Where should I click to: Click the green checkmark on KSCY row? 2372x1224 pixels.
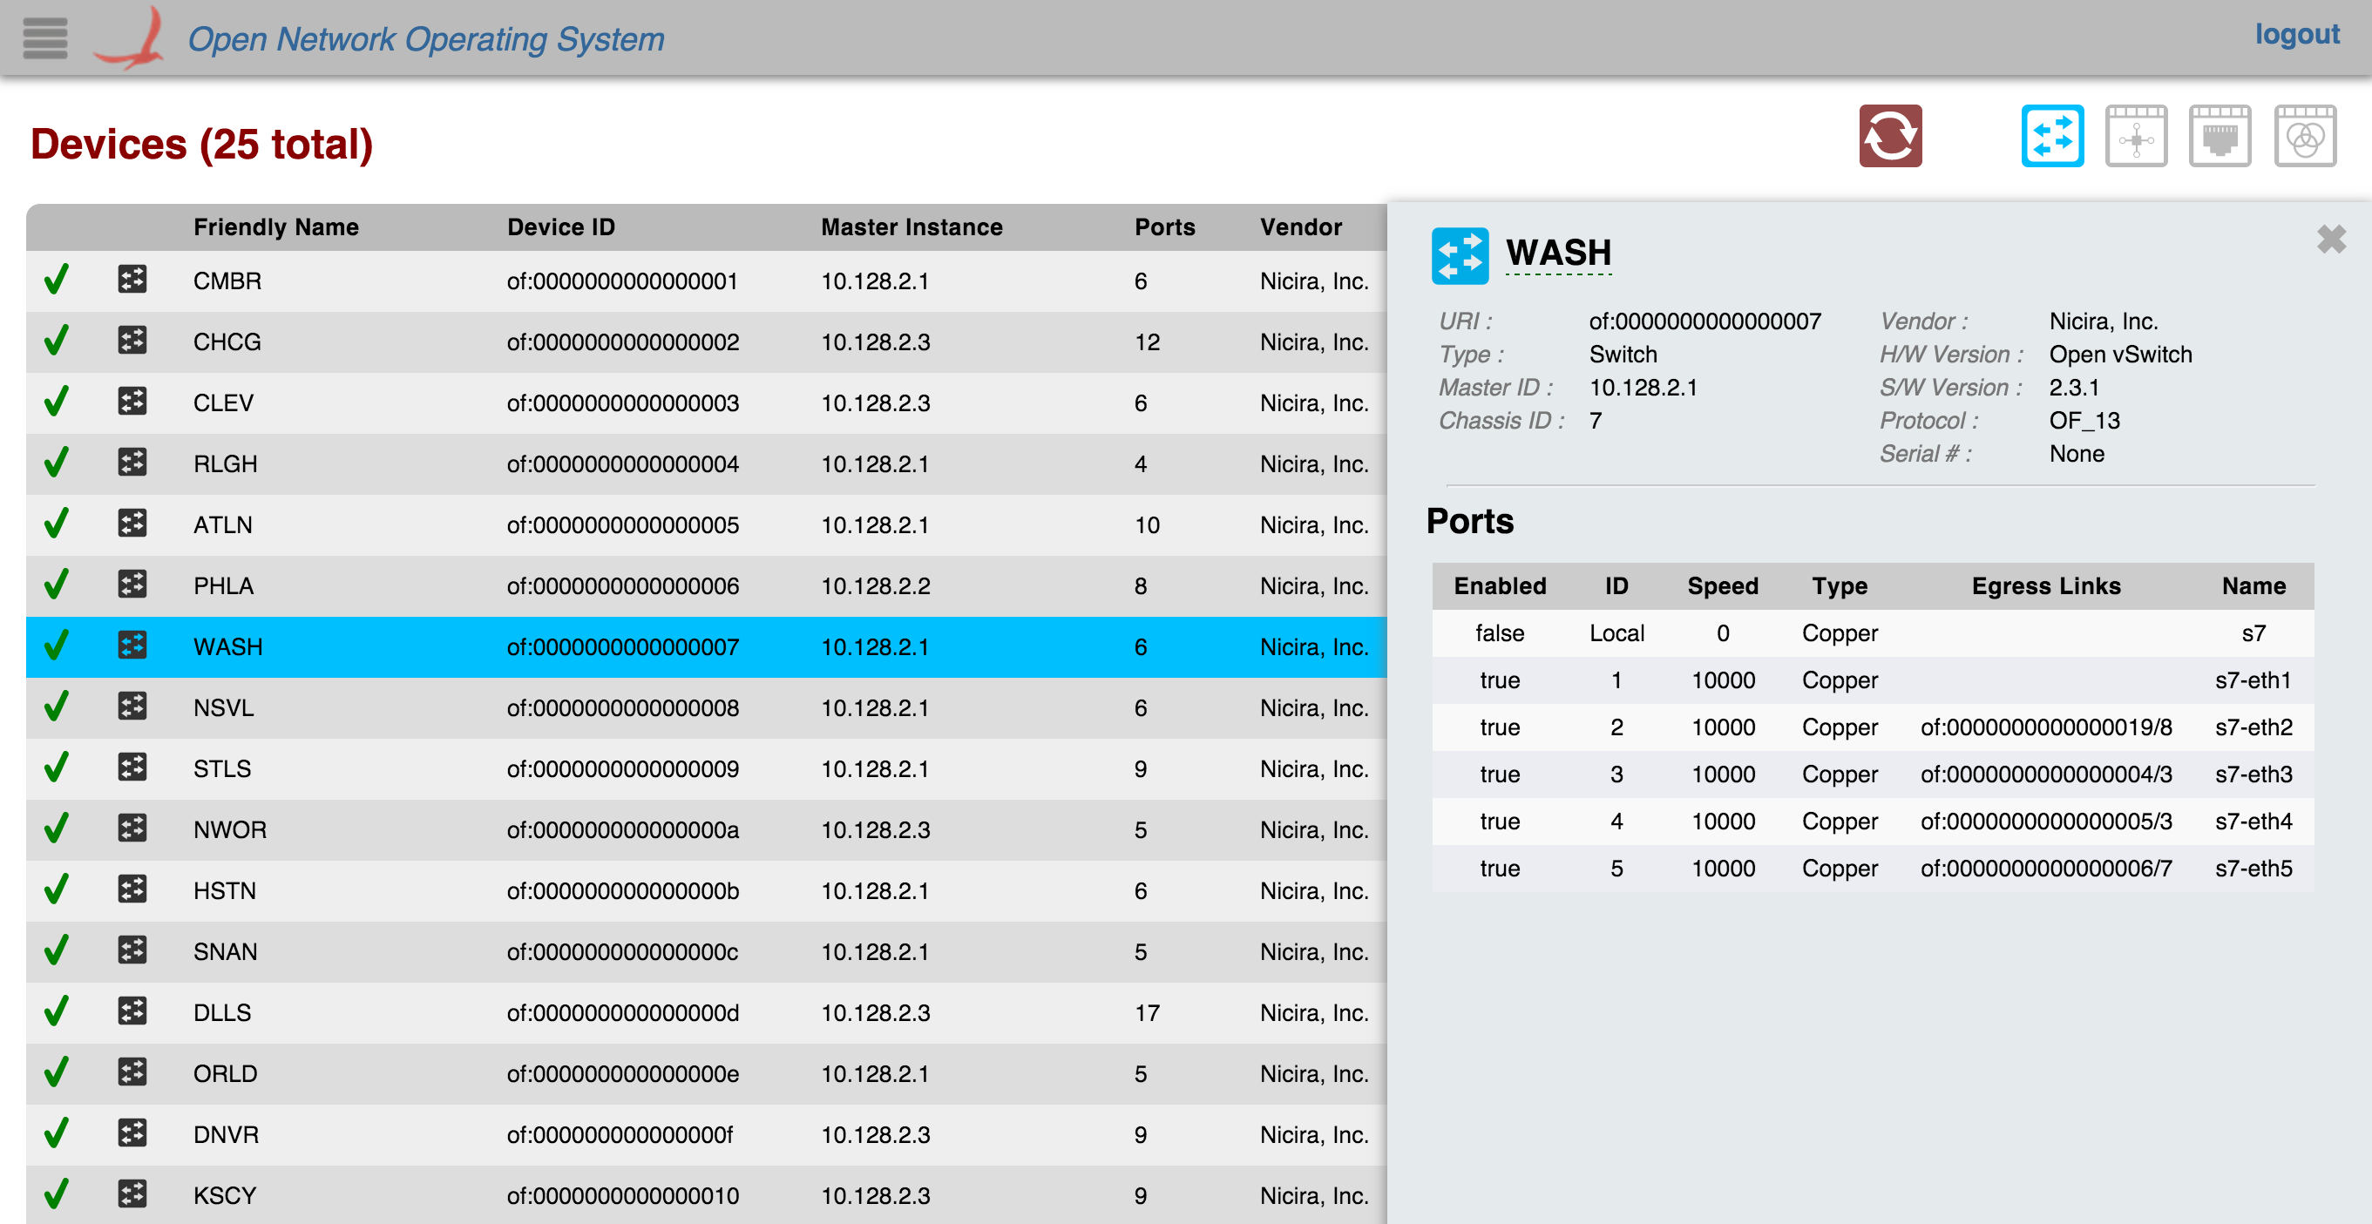click(x=56, y=1194)
